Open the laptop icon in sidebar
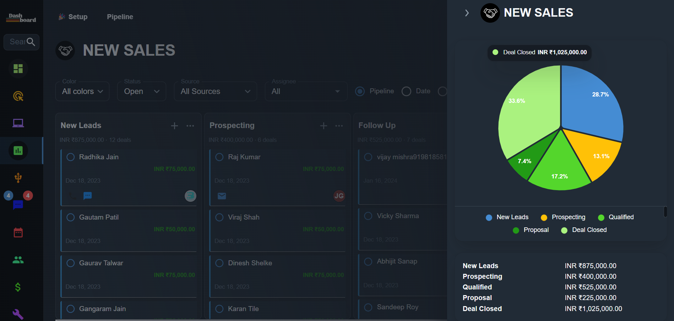This screenshot has width=674, height=321. 18,123
